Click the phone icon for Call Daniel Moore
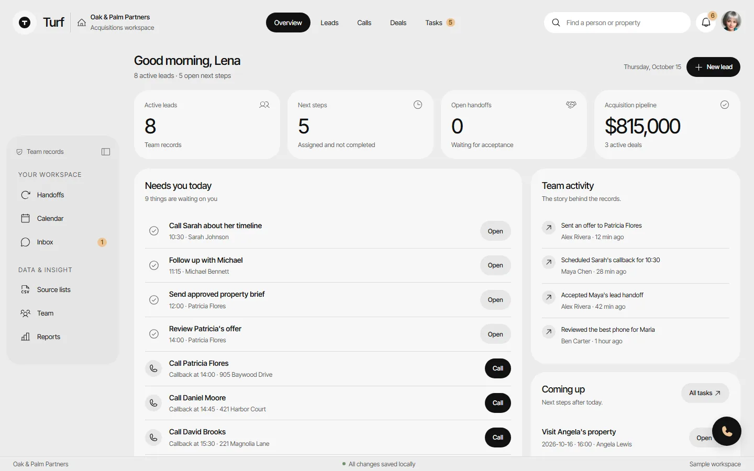 pos(153,403)
